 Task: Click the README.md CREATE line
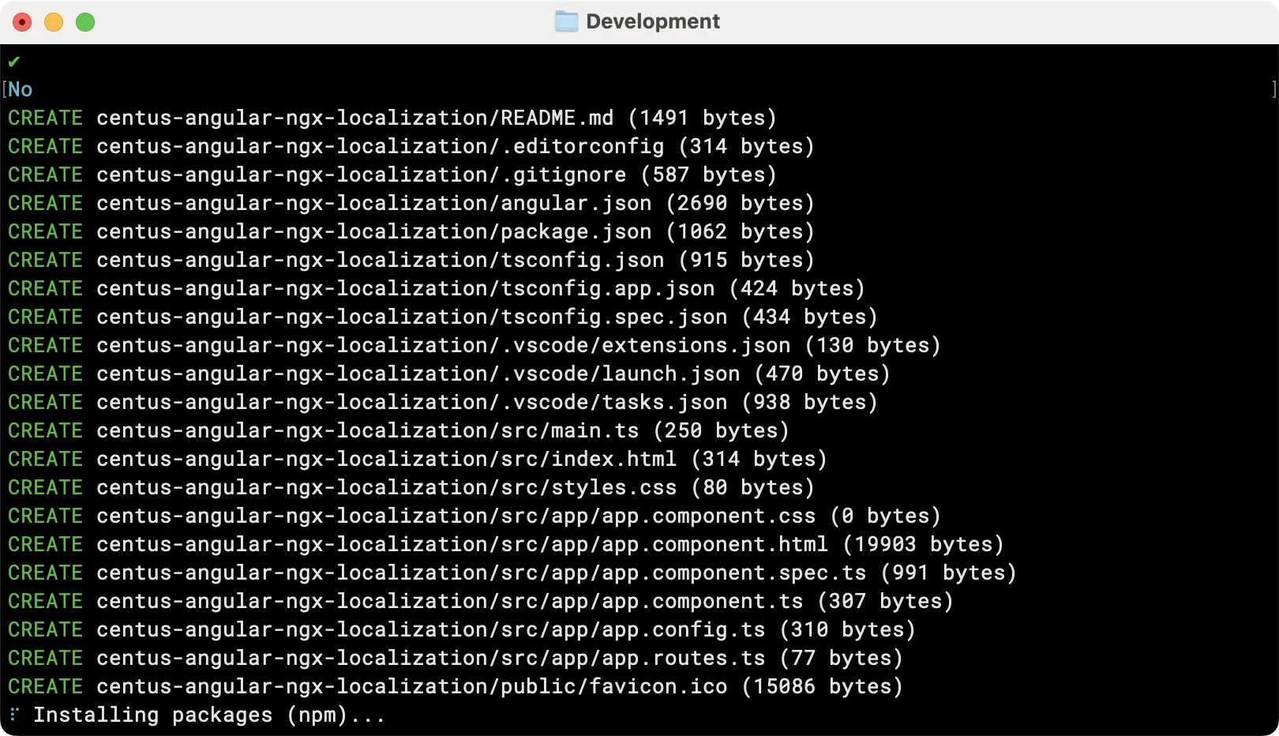click(x=391, y=117)
